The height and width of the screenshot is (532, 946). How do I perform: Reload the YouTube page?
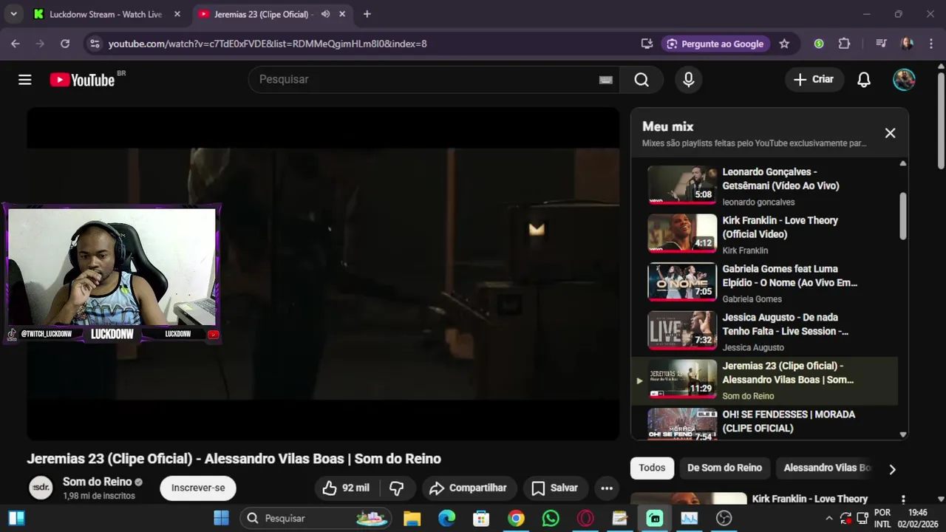point(65,44)
